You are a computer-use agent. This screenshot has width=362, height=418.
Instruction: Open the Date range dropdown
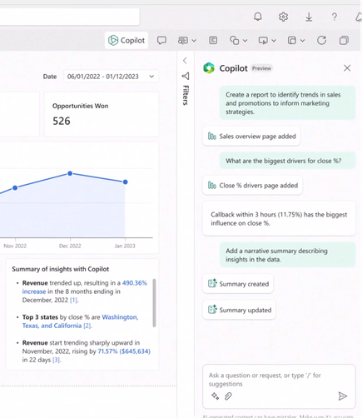click(111, 77)
